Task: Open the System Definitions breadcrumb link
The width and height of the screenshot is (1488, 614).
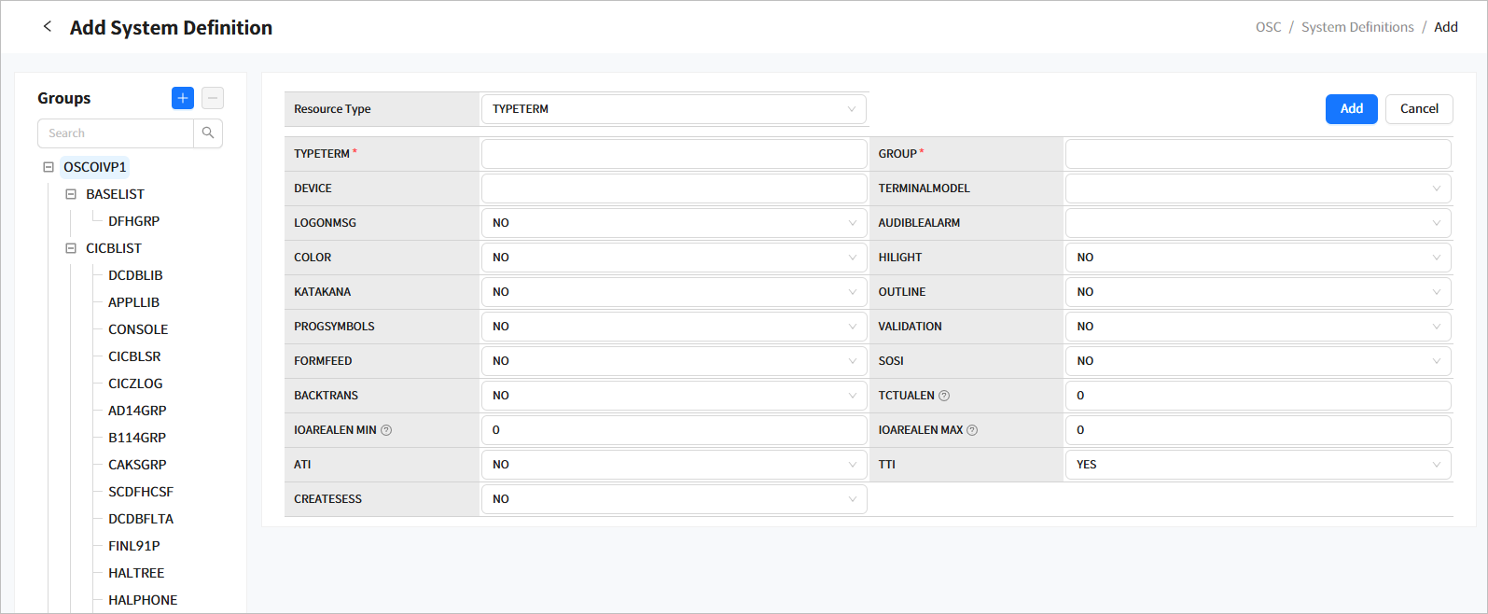Action: pyautogui.click(x=1356, y=27)
